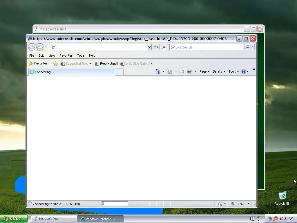Stop loading with the red X button
The image size is (297, 223).
[x=164, y=47]
